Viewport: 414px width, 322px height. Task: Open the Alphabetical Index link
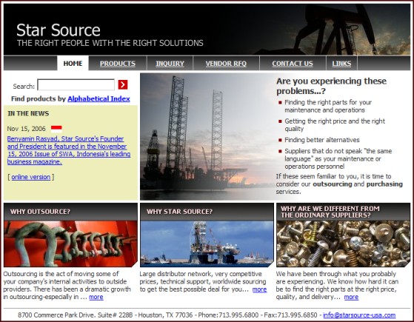99,98
